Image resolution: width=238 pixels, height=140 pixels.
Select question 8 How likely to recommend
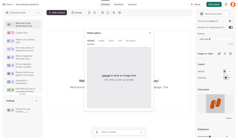(23, 90)
